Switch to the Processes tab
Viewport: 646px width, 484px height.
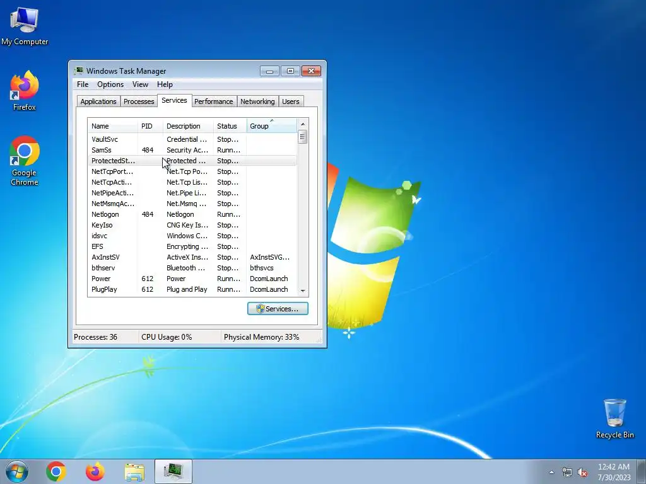pos(139,101)
